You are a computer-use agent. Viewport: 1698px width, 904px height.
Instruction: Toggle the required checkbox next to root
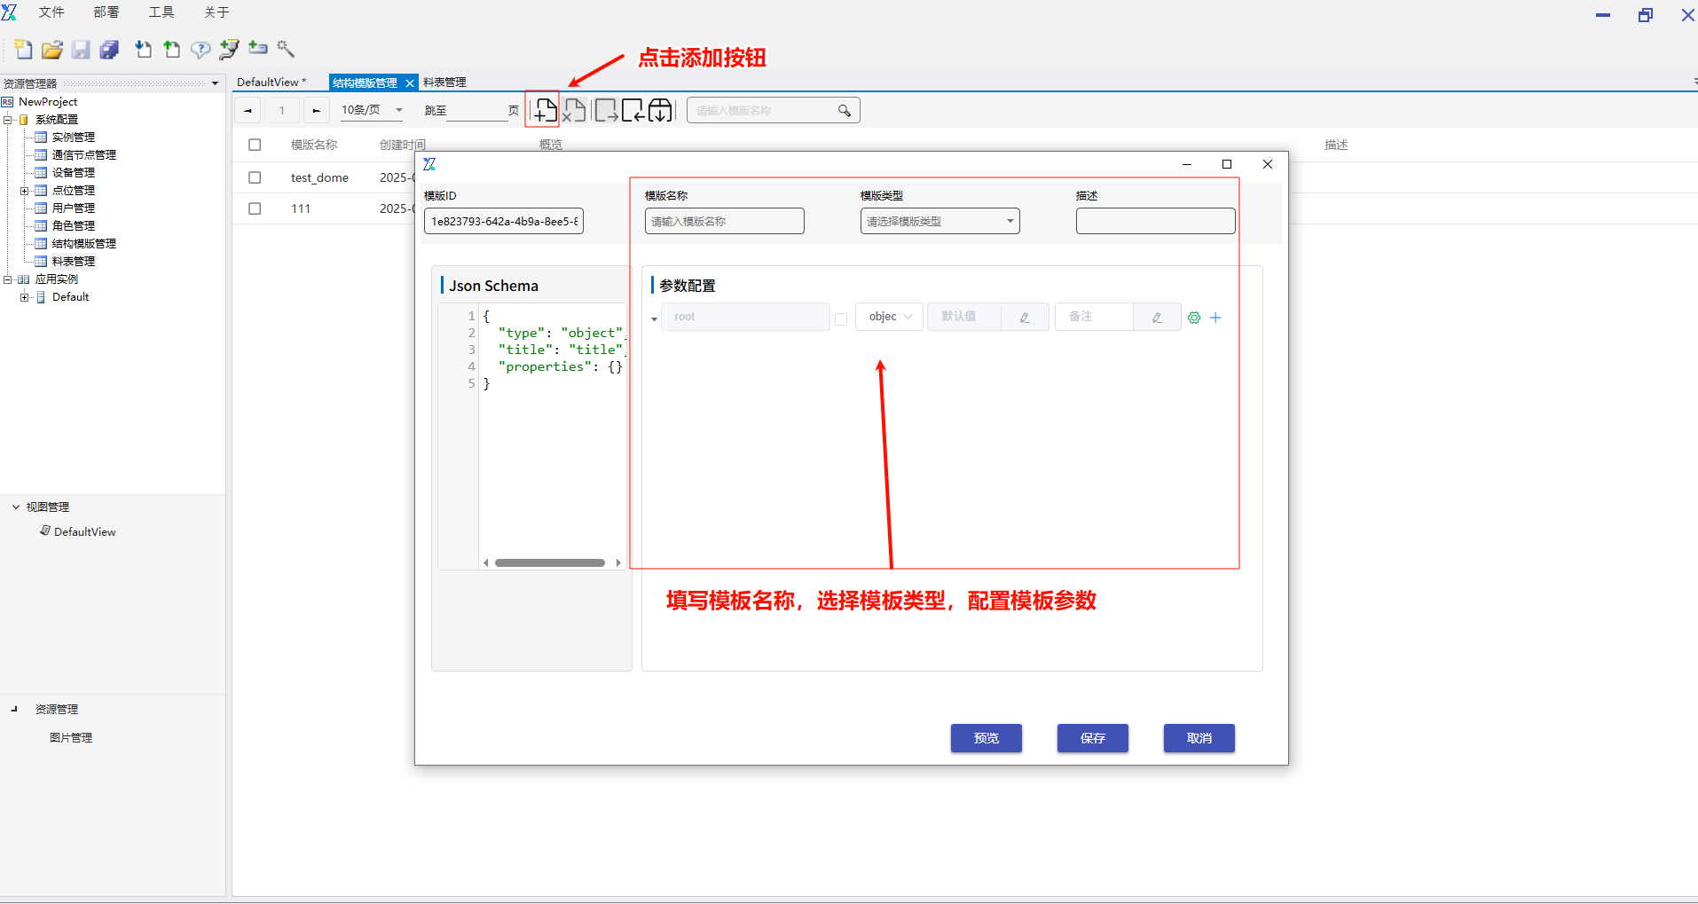(841, 319)
